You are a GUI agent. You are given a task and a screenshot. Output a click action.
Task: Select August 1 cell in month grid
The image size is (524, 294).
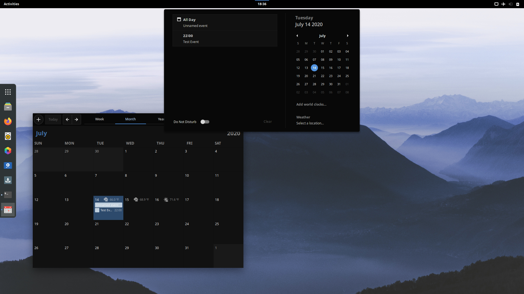(x=228, y=256)
